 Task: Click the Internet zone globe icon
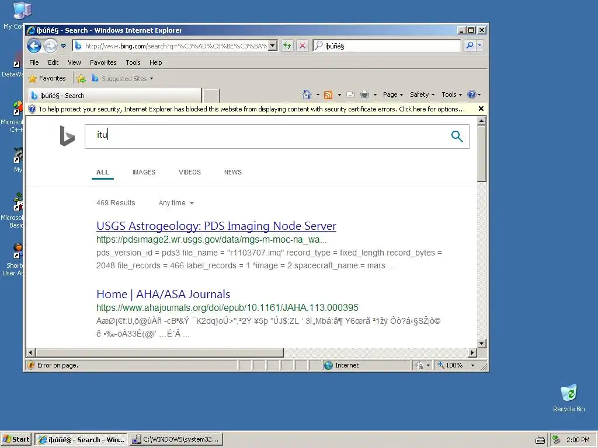(x=328, y=365)
